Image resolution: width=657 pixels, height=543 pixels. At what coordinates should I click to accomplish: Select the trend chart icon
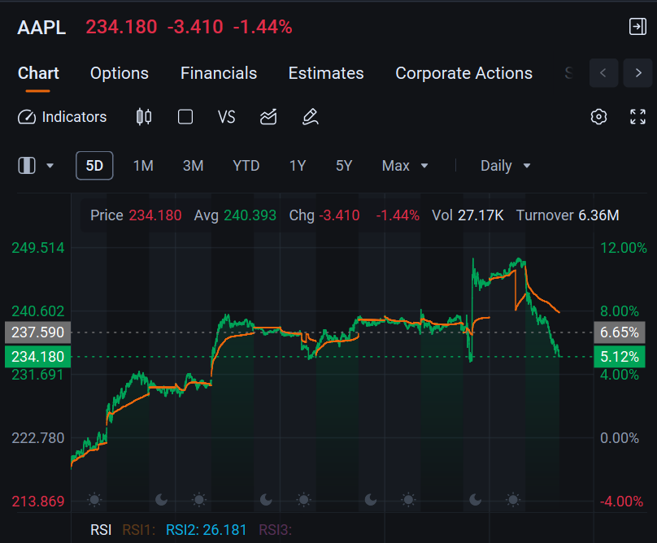click(x=268, y=117)
